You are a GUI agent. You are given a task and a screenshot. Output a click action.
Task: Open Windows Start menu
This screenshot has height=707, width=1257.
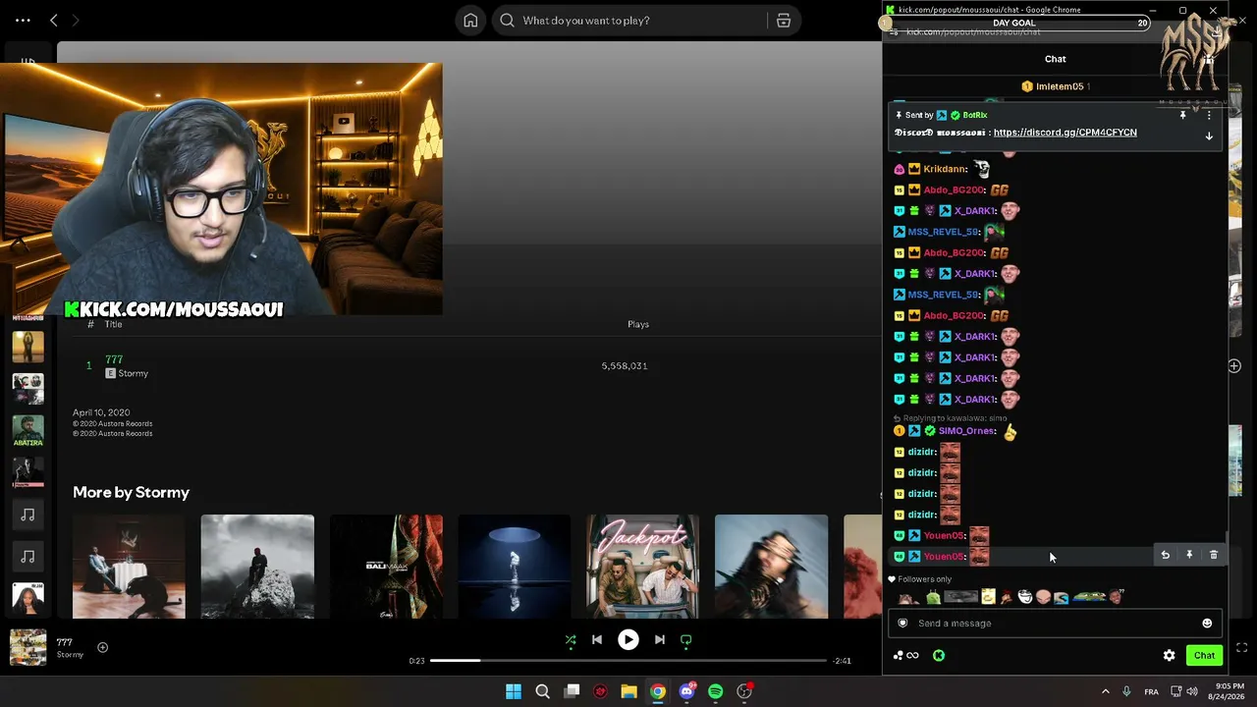pyautogui.click(x=514, y=692)
